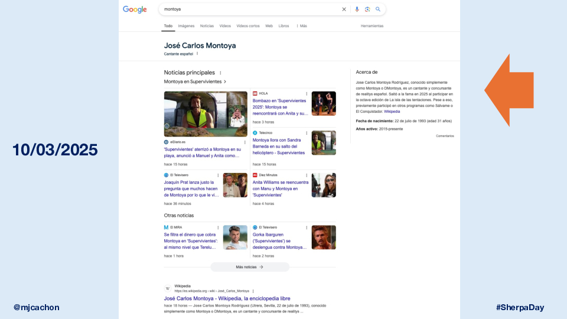Click the 'Otras noticias' heading
This screenshot has height=319, width=567.
click(x=179, y=216)
